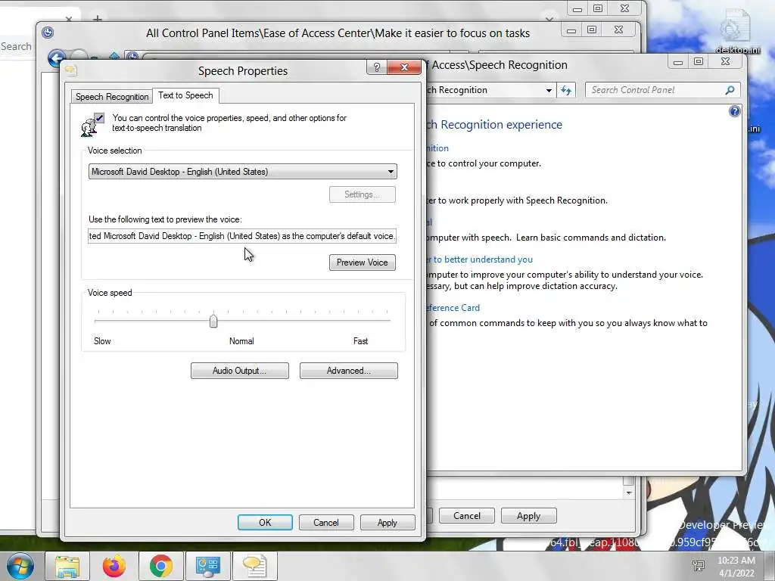This screenshot has width=775, height=581.
Task: Click the Preview Voice button
Action: [363, 263]
